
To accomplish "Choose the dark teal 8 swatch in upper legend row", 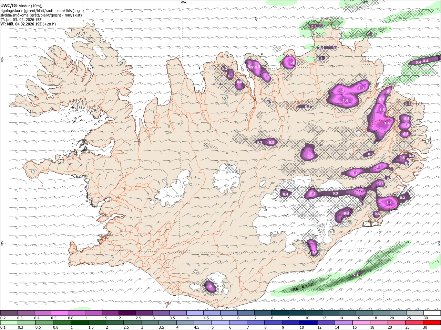I will coord(279,313).
